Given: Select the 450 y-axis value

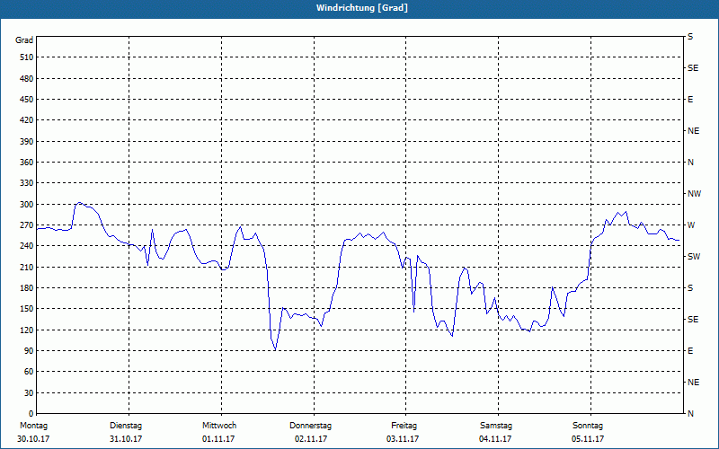Looking at the screenshot, I should pyautogui.click(x=27, y=100).
